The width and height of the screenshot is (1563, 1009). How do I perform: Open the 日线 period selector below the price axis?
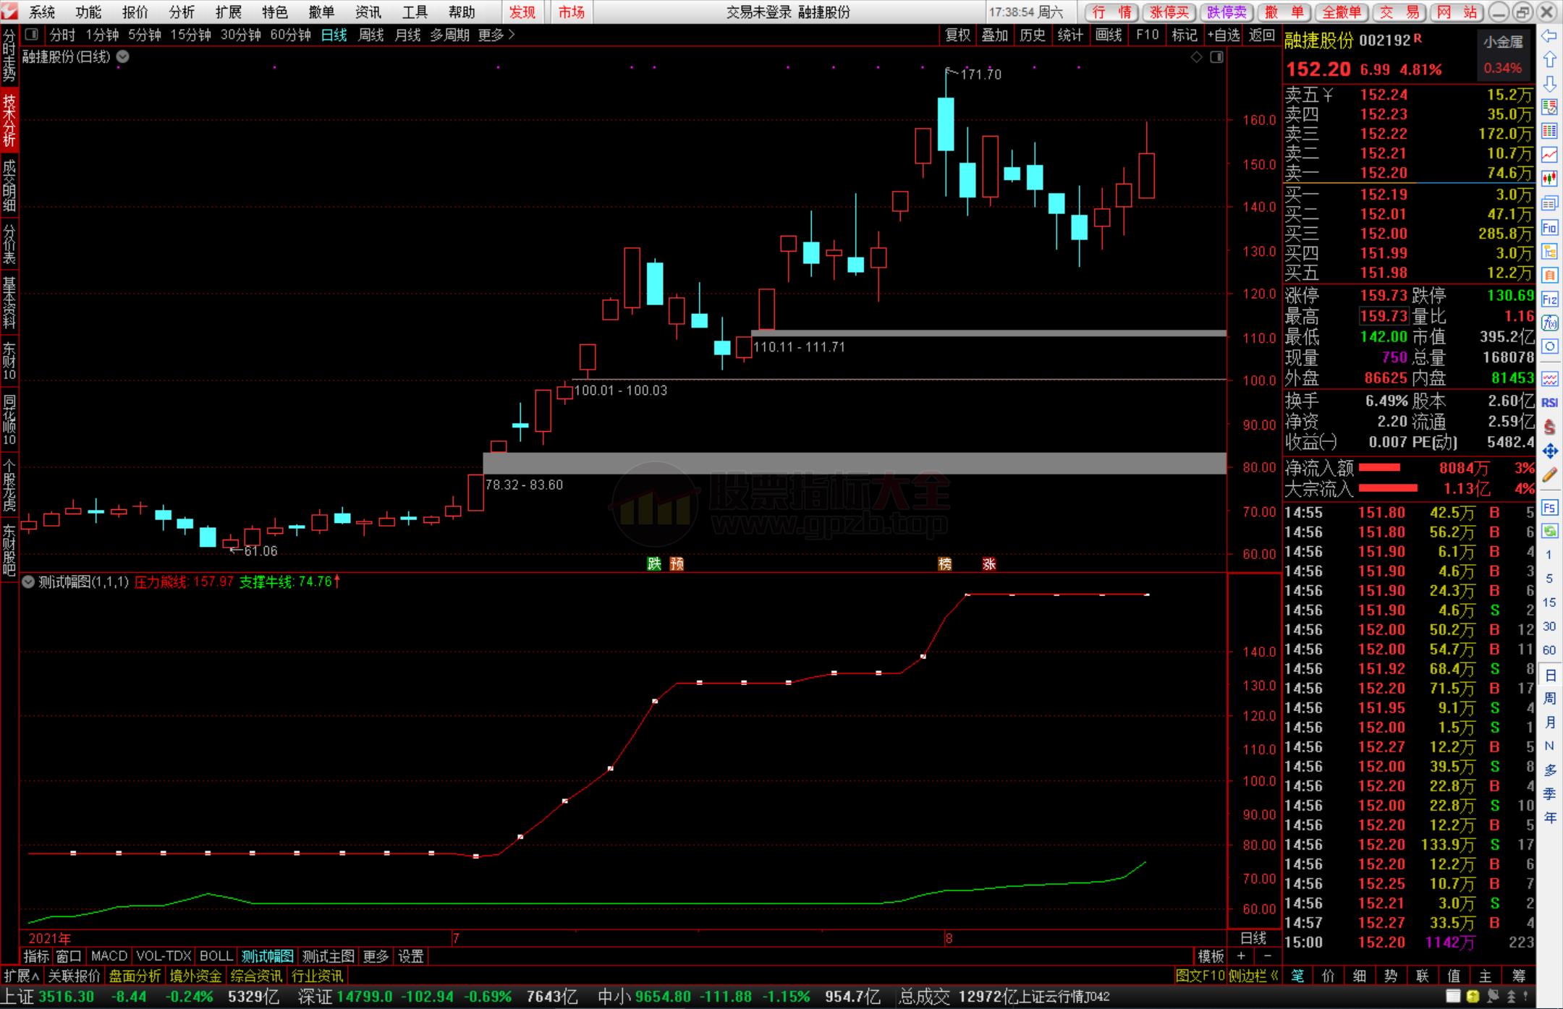tap(1253, 938)
